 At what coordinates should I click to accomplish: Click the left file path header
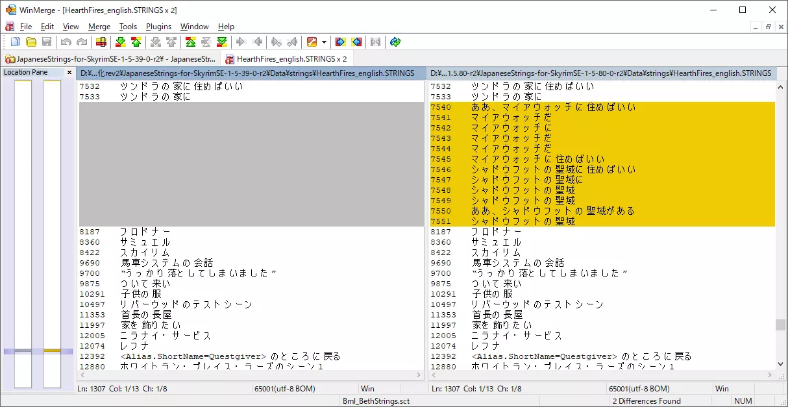252,73
